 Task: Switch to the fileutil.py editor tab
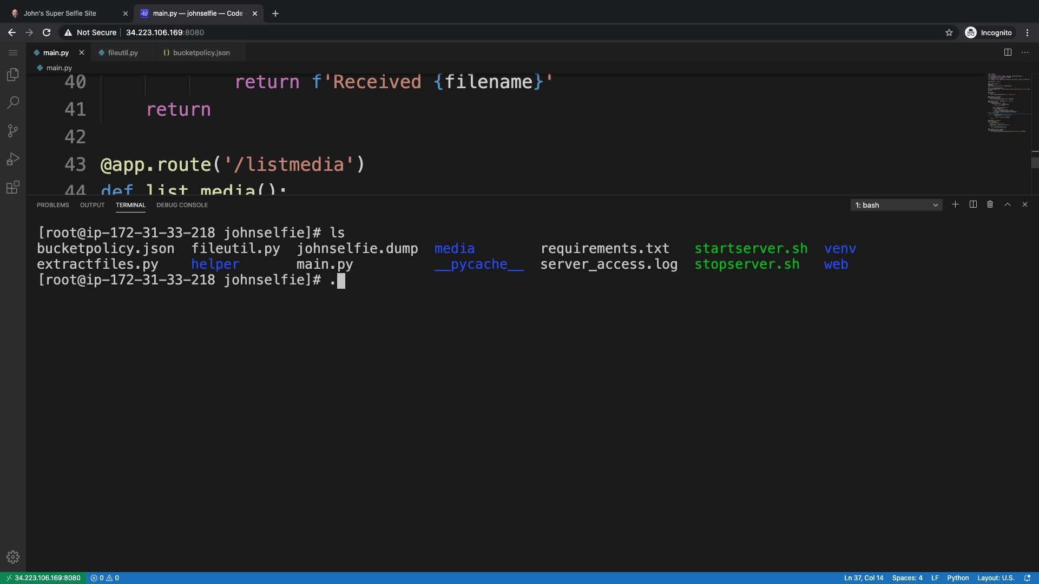click(123, 52)
